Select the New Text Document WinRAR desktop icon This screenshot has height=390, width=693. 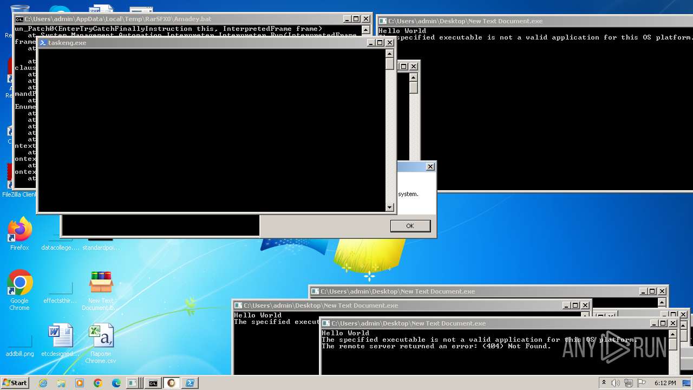[x=101, y=290]
